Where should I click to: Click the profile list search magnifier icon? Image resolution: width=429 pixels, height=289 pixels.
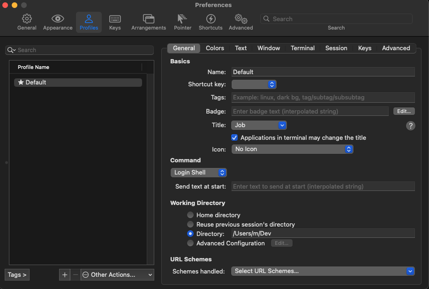tap(11, 50)
